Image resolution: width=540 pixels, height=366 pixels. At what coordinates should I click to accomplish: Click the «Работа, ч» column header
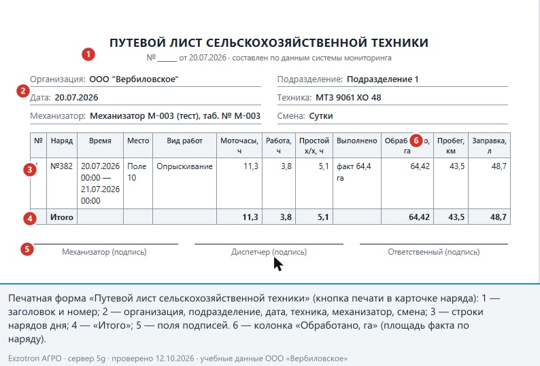[279, 145]
